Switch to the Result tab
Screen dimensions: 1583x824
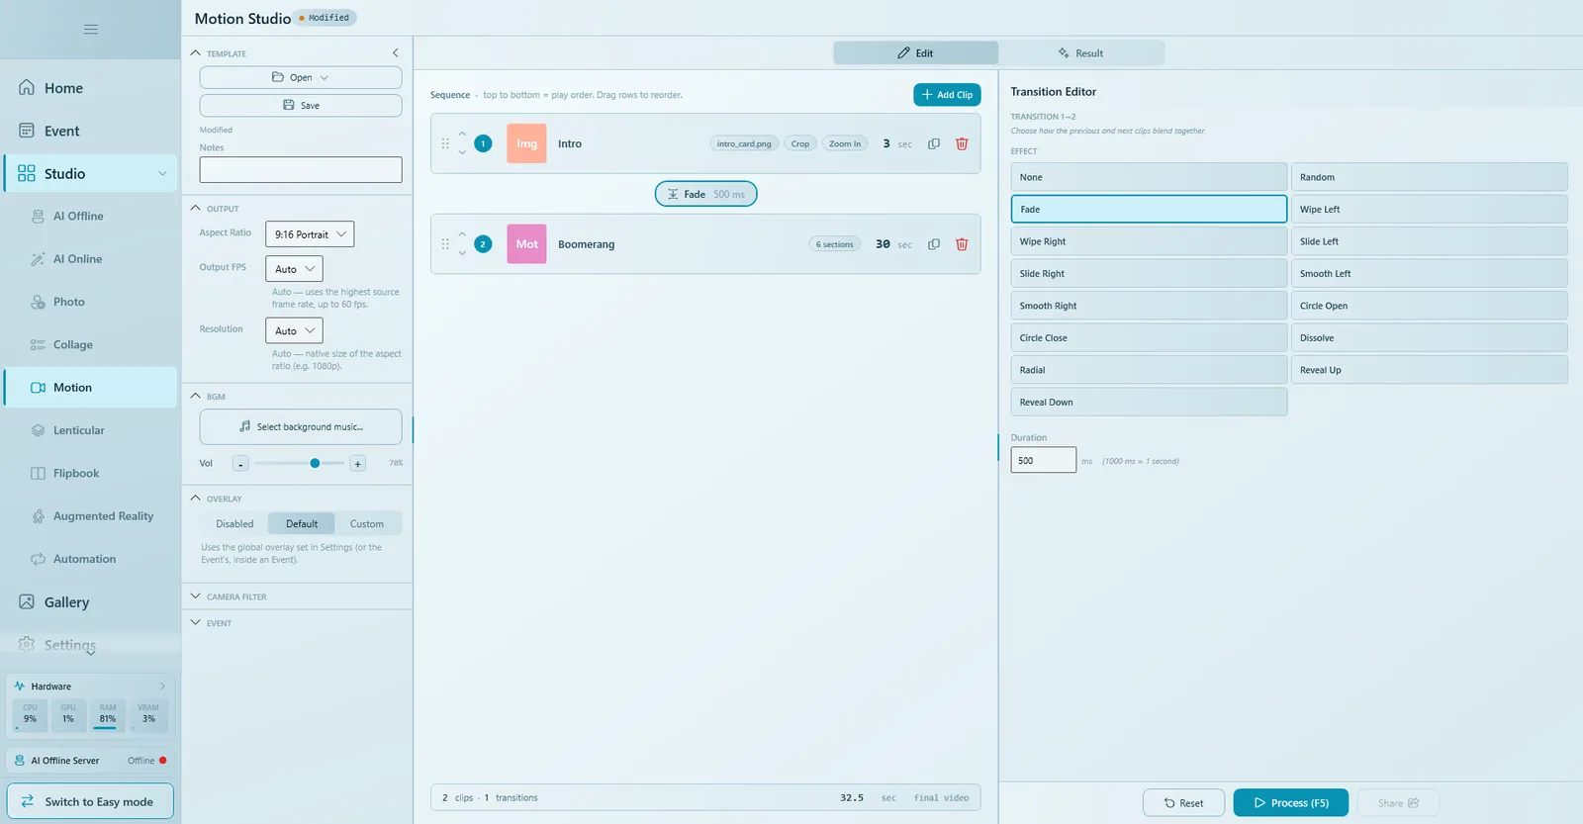tap(1080, 53)
